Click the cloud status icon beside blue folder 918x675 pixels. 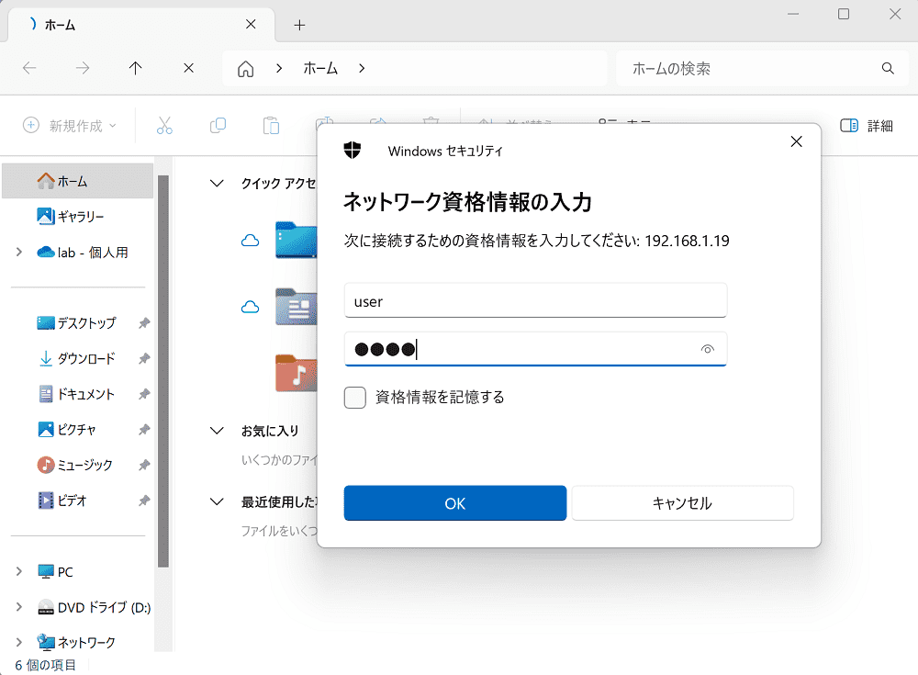(250, 241)
